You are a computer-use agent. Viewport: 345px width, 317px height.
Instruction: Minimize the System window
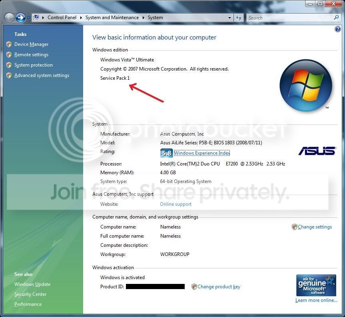pyautogui.click(x=310, y=4)
